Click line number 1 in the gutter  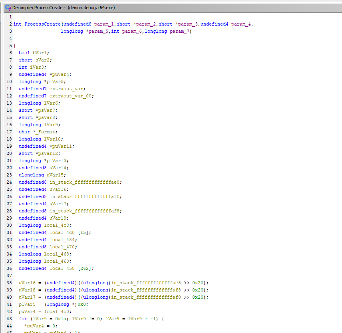point(11,17)
